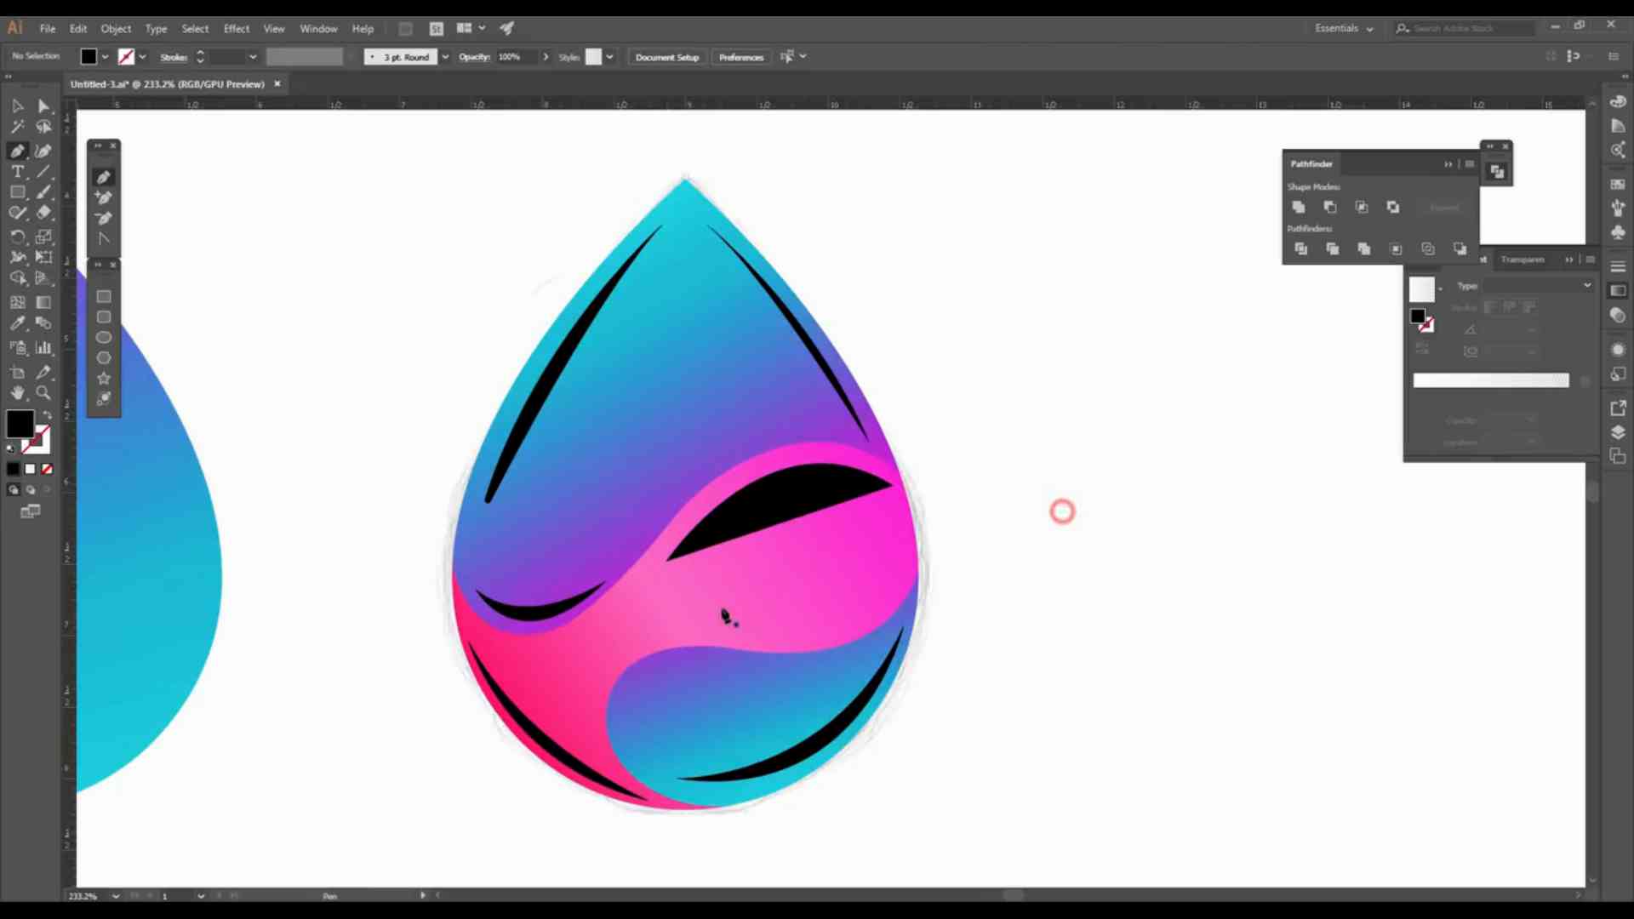This screenshot has width=1634, height=919.
Task: Select the Curvature tool
Action: pos(43,151)
